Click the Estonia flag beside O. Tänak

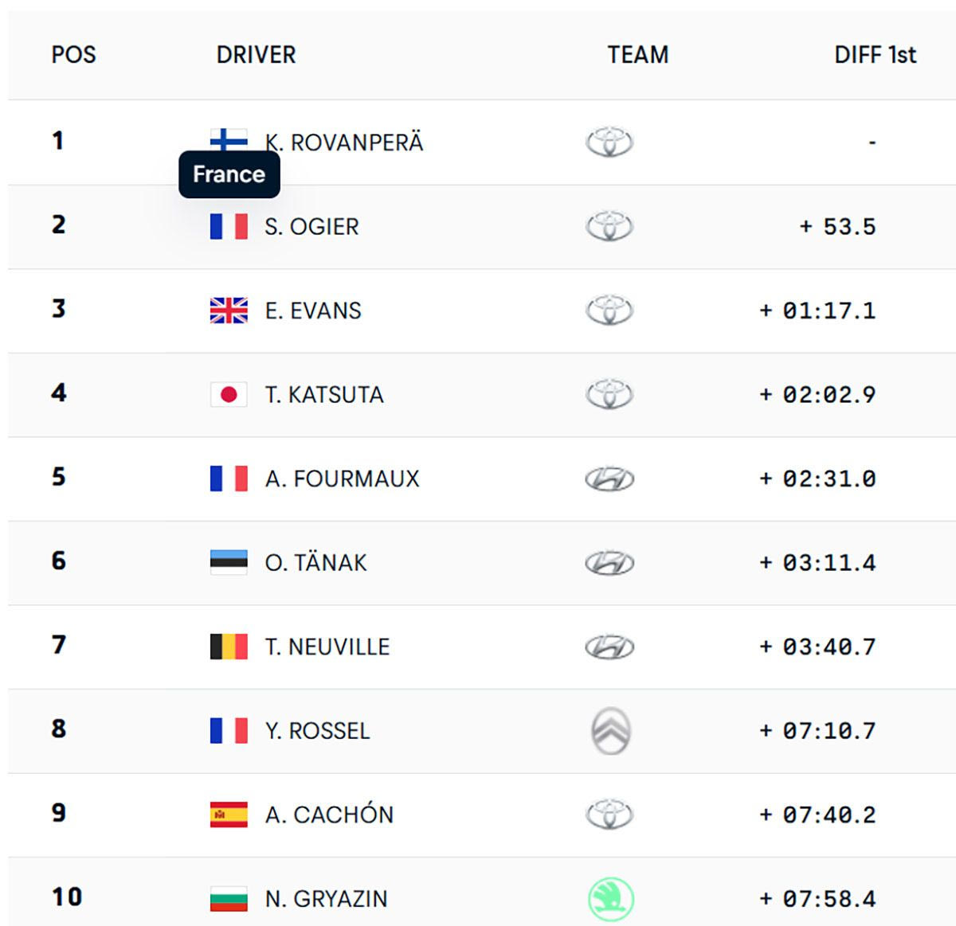point(229,562)
